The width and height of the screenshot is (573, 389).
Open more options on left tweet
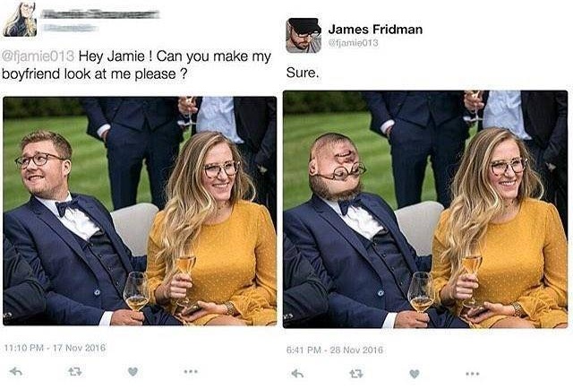(191, 371)
